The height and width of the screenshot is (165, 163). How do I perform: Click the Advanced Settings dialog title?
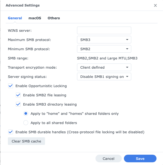tap(23, 5)
